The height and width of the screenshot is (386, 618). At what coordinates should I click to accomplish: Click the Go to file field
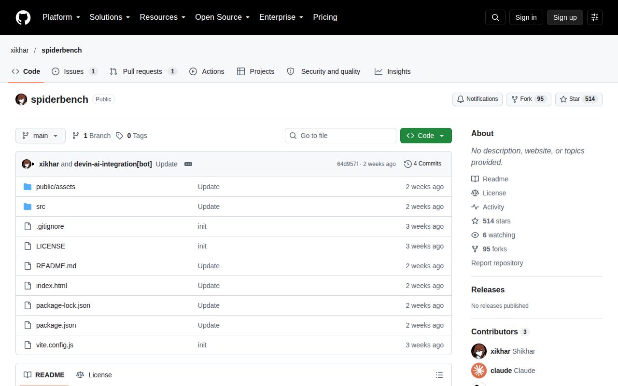(x=340, y=136)
